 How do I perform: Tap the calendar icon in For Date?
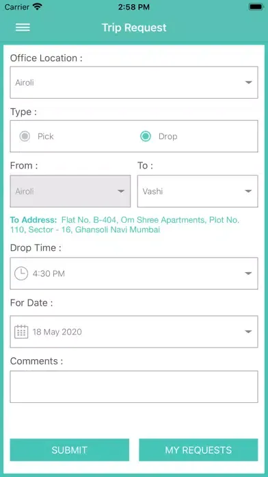click(x=21, y=332)
